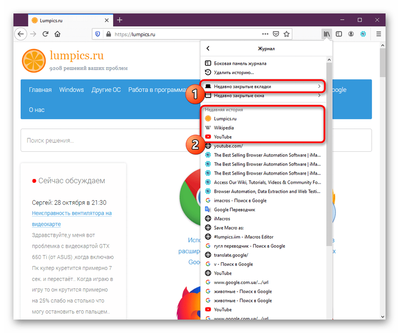Bookmark this page with star
399x333 pixels.
click(x=286, y=34)
